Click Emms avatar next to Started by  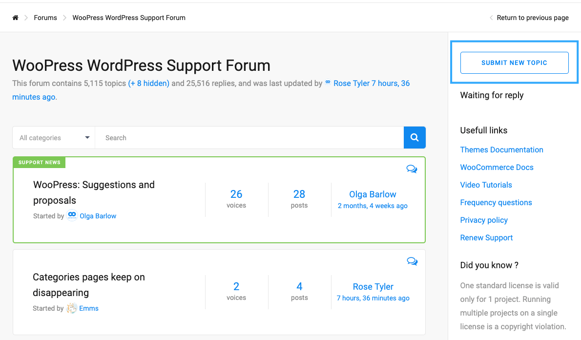[x=71, y=308]
